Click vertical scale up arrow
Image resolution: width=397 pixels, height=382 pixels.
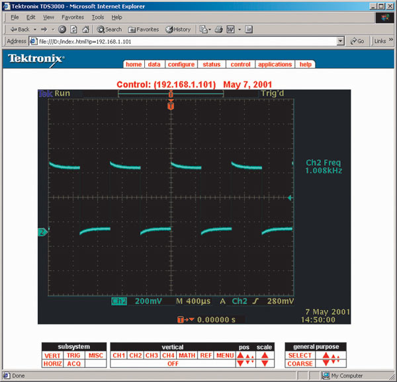tap(265, 356)
